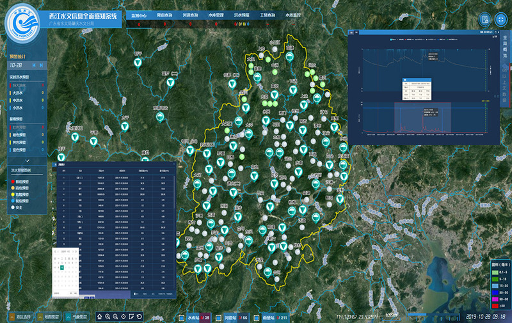512x323 pixels.
Task: Click the home icon in map toolbar
Action: pos(100,317)
